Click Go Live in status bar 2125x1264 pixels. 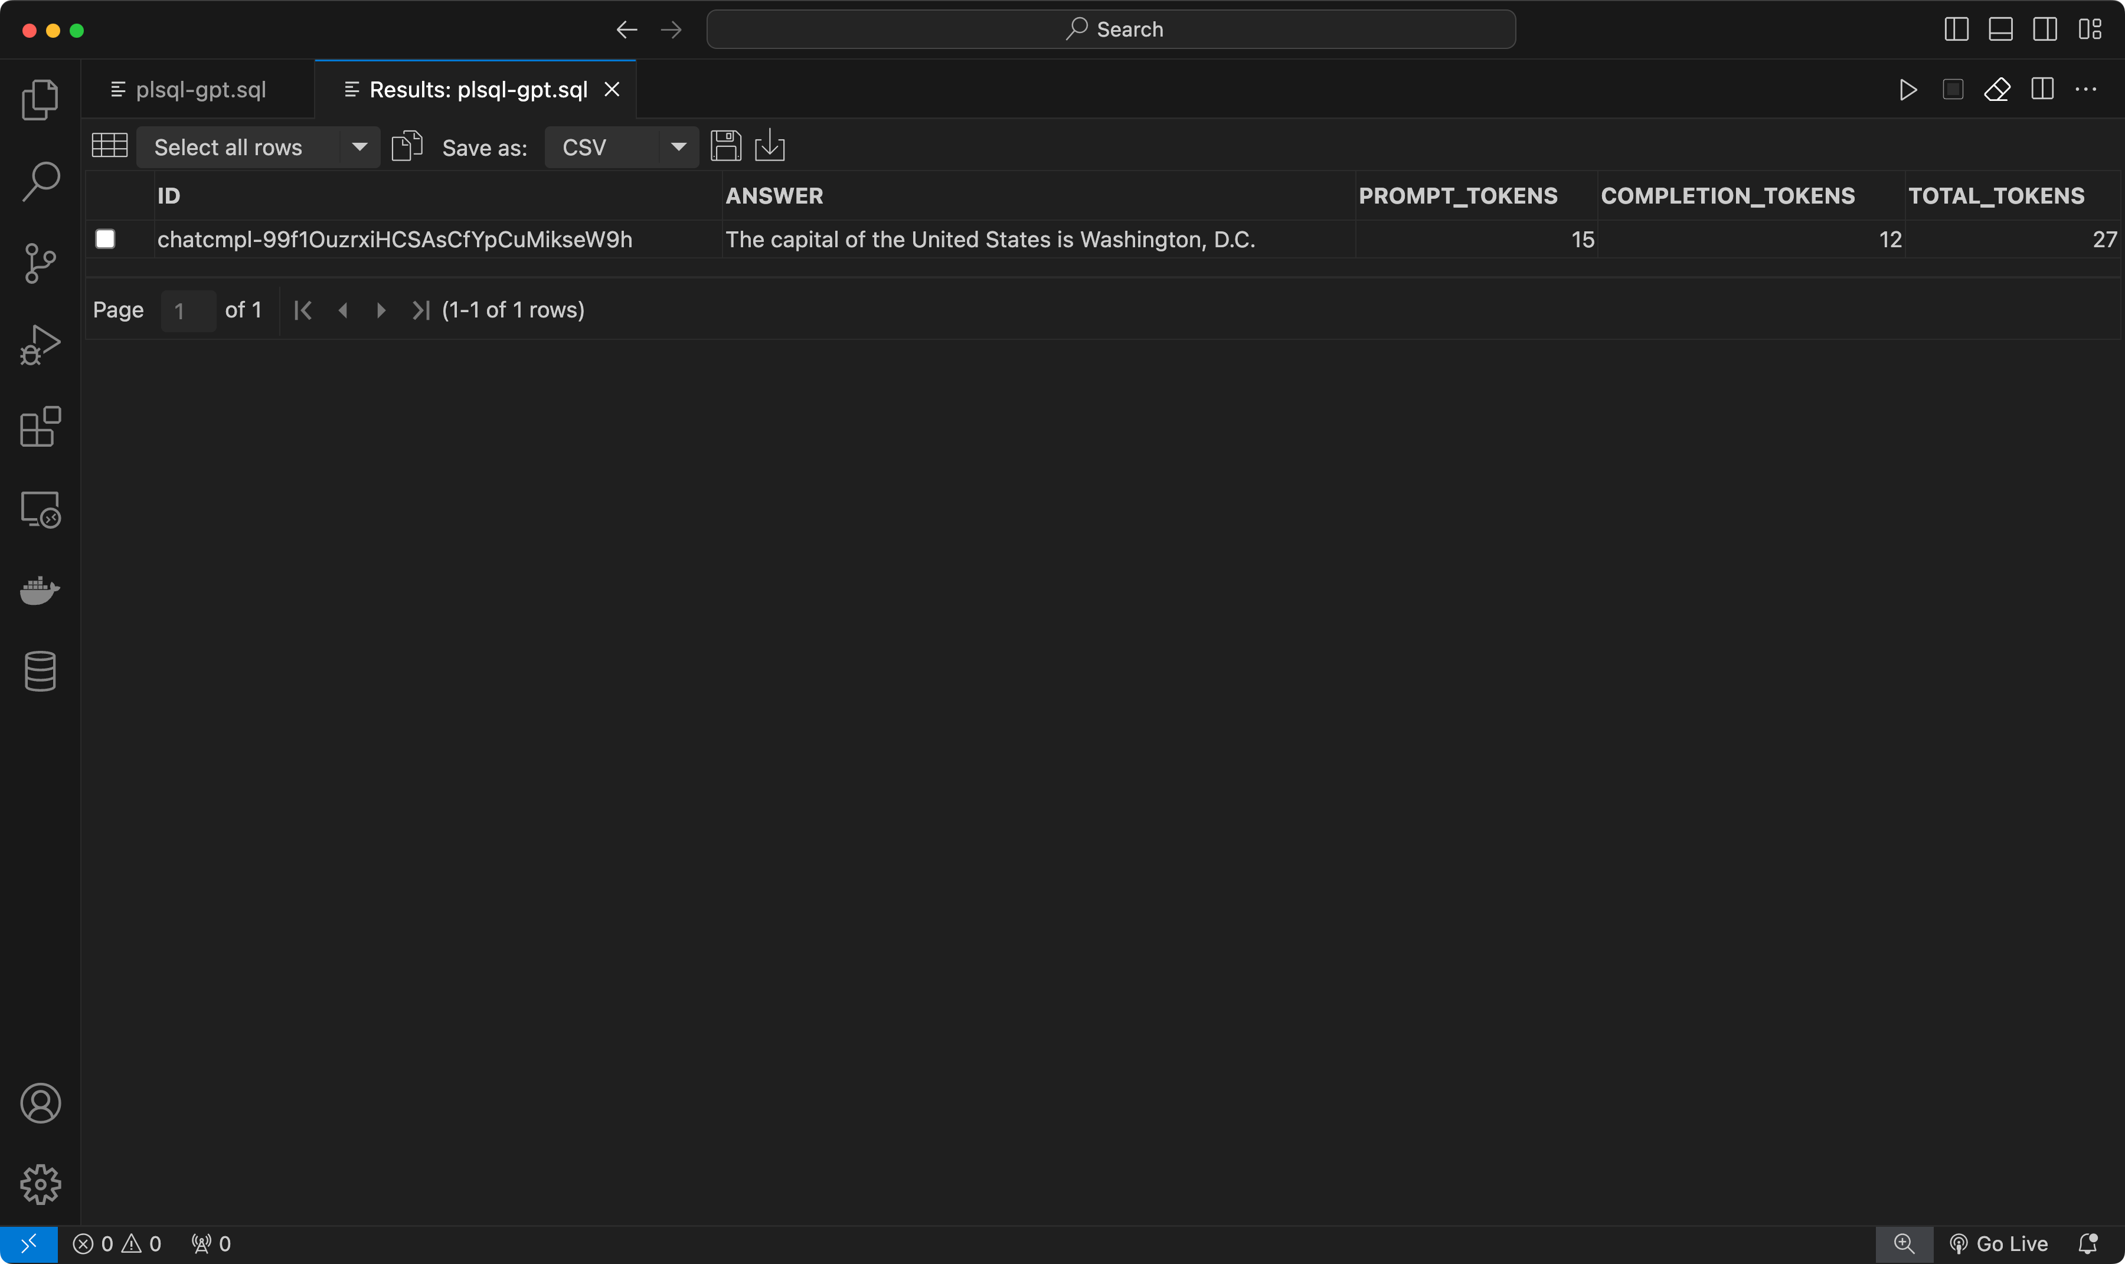[x=1999, y=1243]
